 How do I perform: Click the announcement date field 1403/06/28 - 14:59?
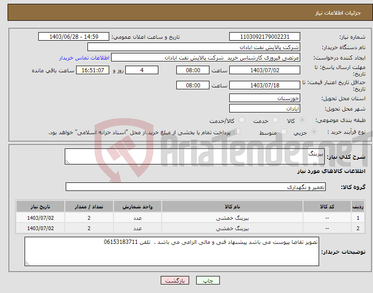pos(74,37)
